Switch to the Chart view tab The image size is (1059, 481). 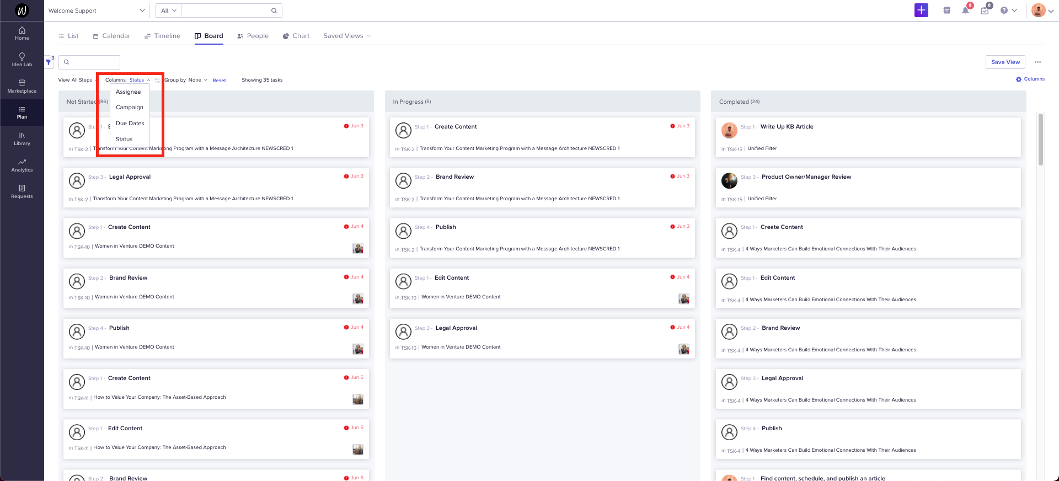point(296,36)
